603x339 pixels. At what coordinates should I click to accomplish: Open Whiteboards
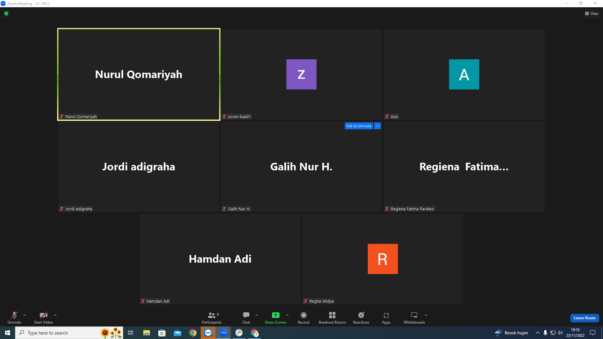(x=414, y=318)
